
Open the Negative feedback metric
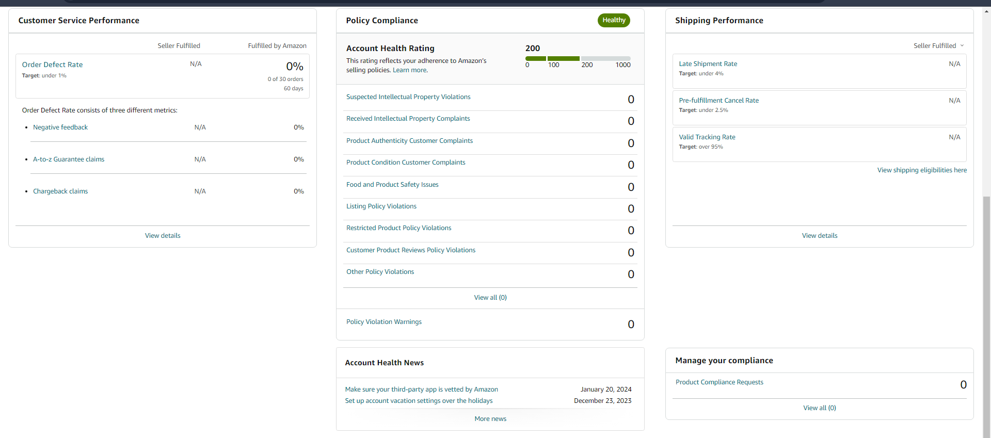60,127
